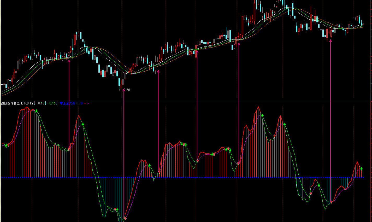372x222 pixels.
Task: Click the blue dotted zero axis line
Action: pos(186,177)
